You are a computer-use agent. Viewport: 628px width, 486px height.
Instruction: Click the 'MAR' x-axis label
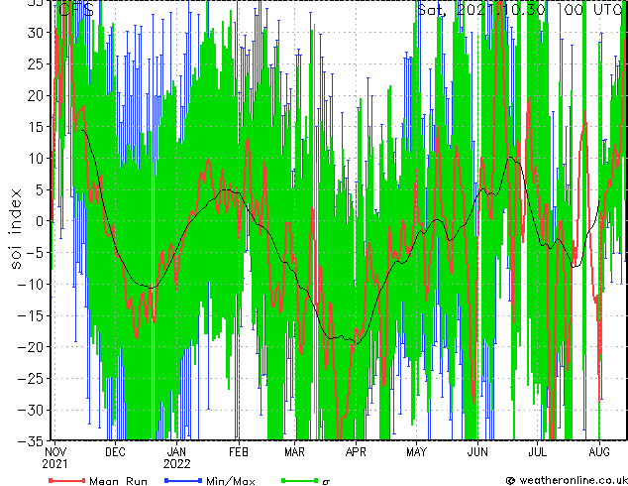tap(295, 452)
